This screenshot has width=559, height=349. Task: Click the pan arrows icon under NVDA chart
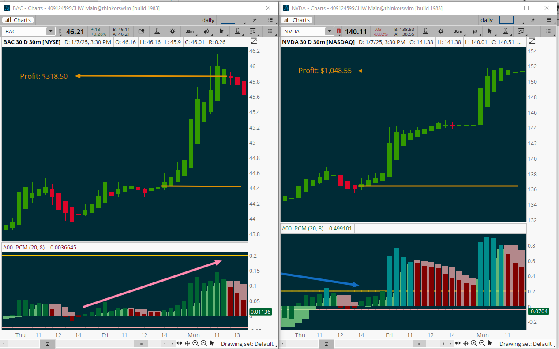pos(458,343)
